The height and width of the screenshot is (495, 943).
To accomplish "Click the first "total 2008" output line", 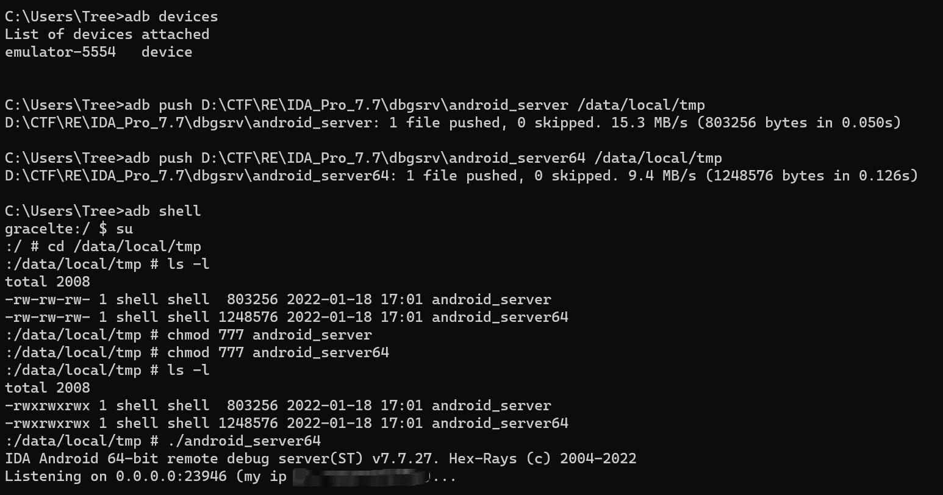I will 48,282.
